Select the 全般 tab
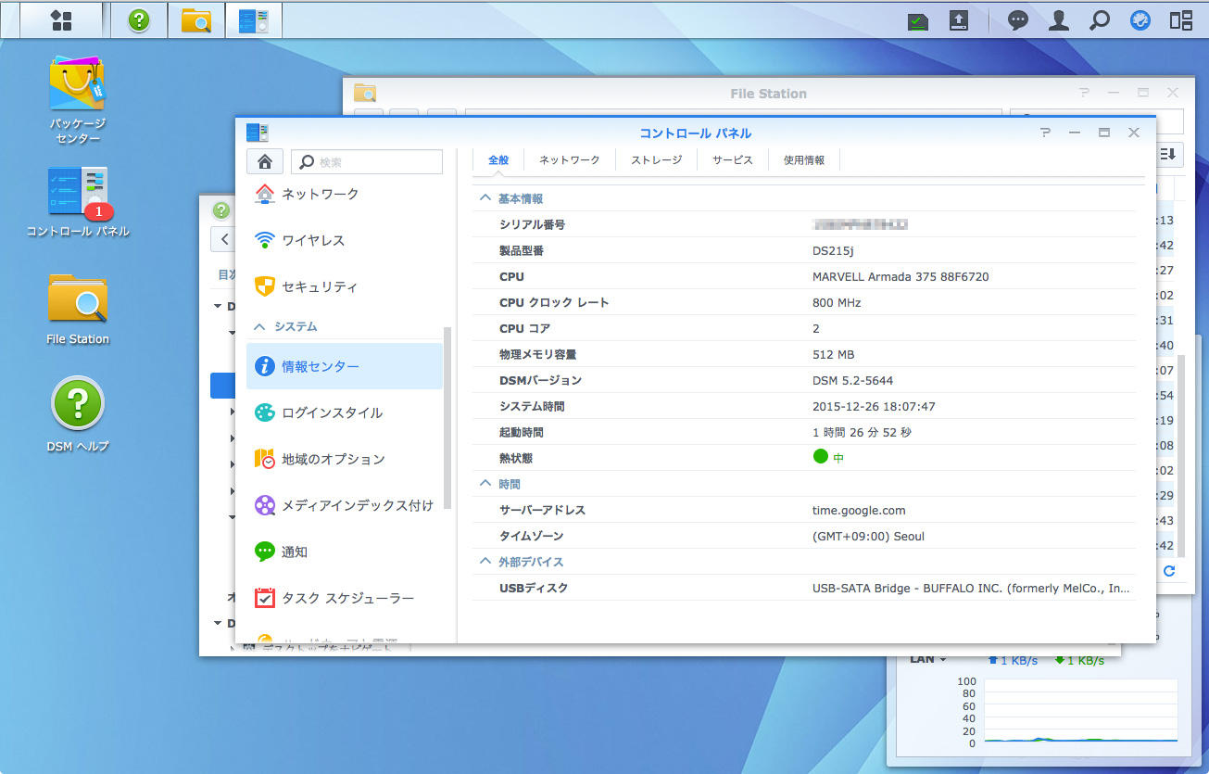The height and width of the screenshot is (774, 1209). click(x=498, y=159)
